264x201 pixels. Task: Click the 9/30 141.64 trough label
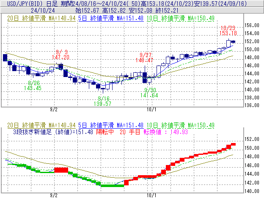[149, 93]
